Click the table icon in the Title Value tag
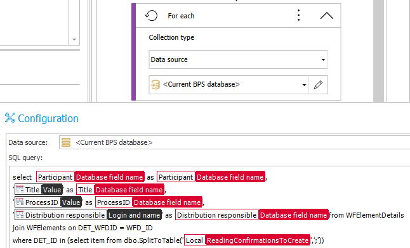Viewport: 410px width, 248px height. (x=20, y=189)
